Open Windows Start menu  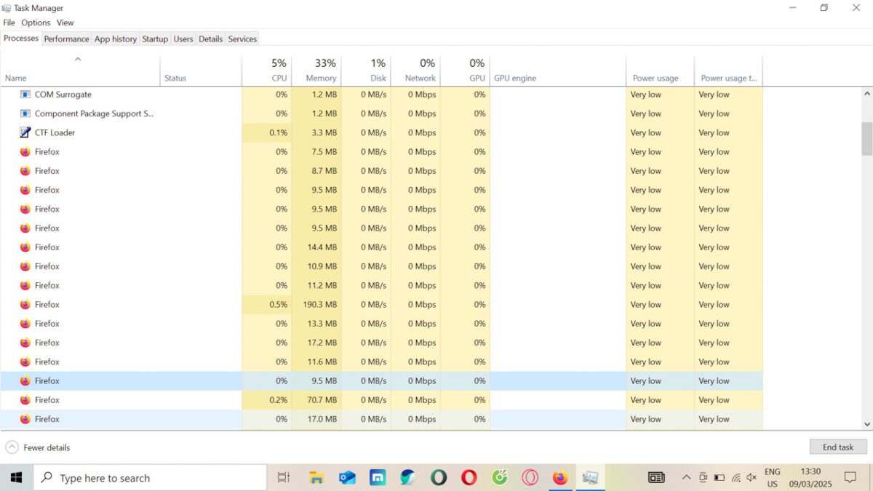(16, 478)
